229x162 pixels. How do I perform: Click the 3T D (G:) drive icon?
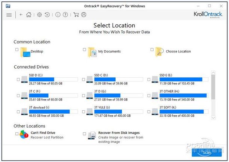[90, 96]
